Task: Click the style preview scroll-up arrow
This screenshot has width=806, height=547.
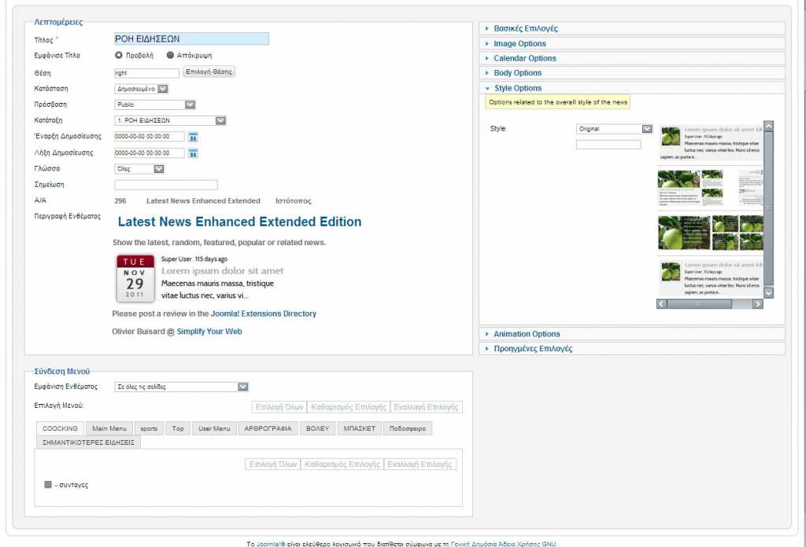Action: click(x=769, y=125)
